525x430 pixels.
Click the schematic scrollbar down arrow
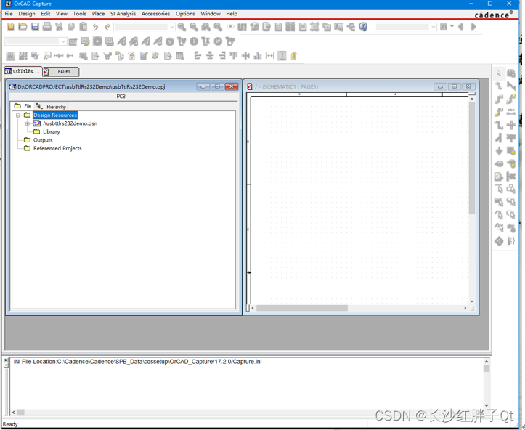point(472,301)
